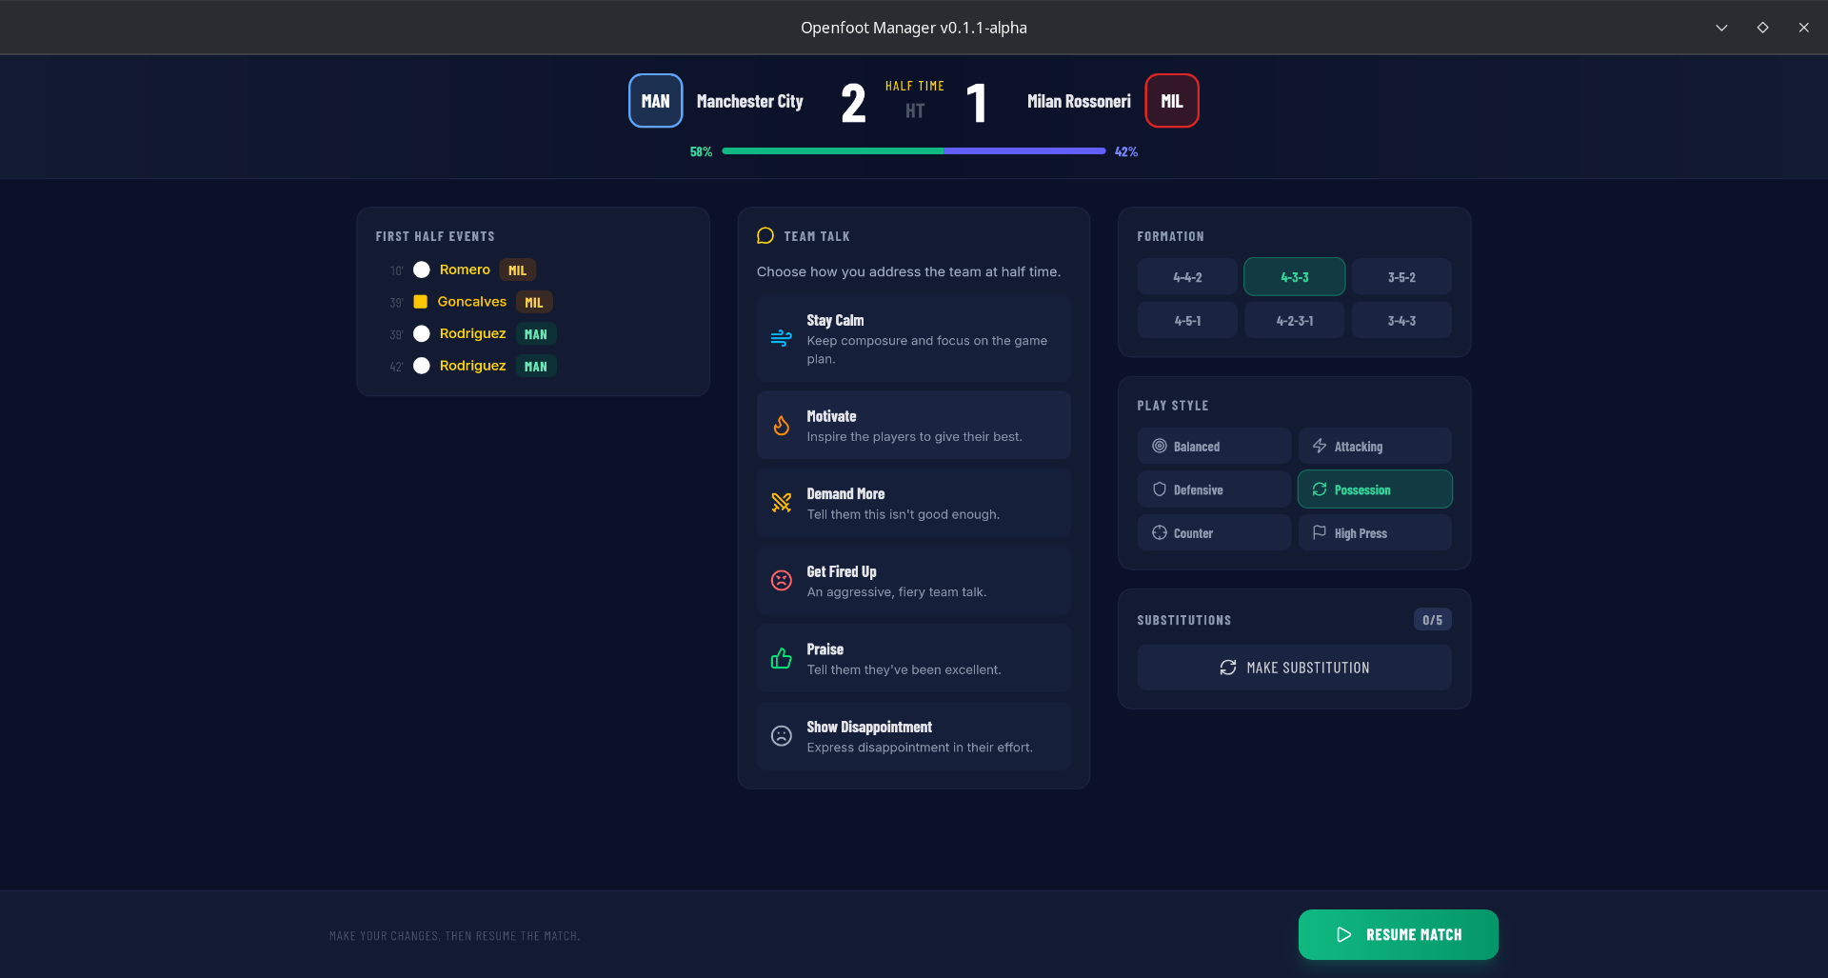Click the MAN team badge in the scoreboard
The height and width of the screenshot is (978, 1828).
655,101
